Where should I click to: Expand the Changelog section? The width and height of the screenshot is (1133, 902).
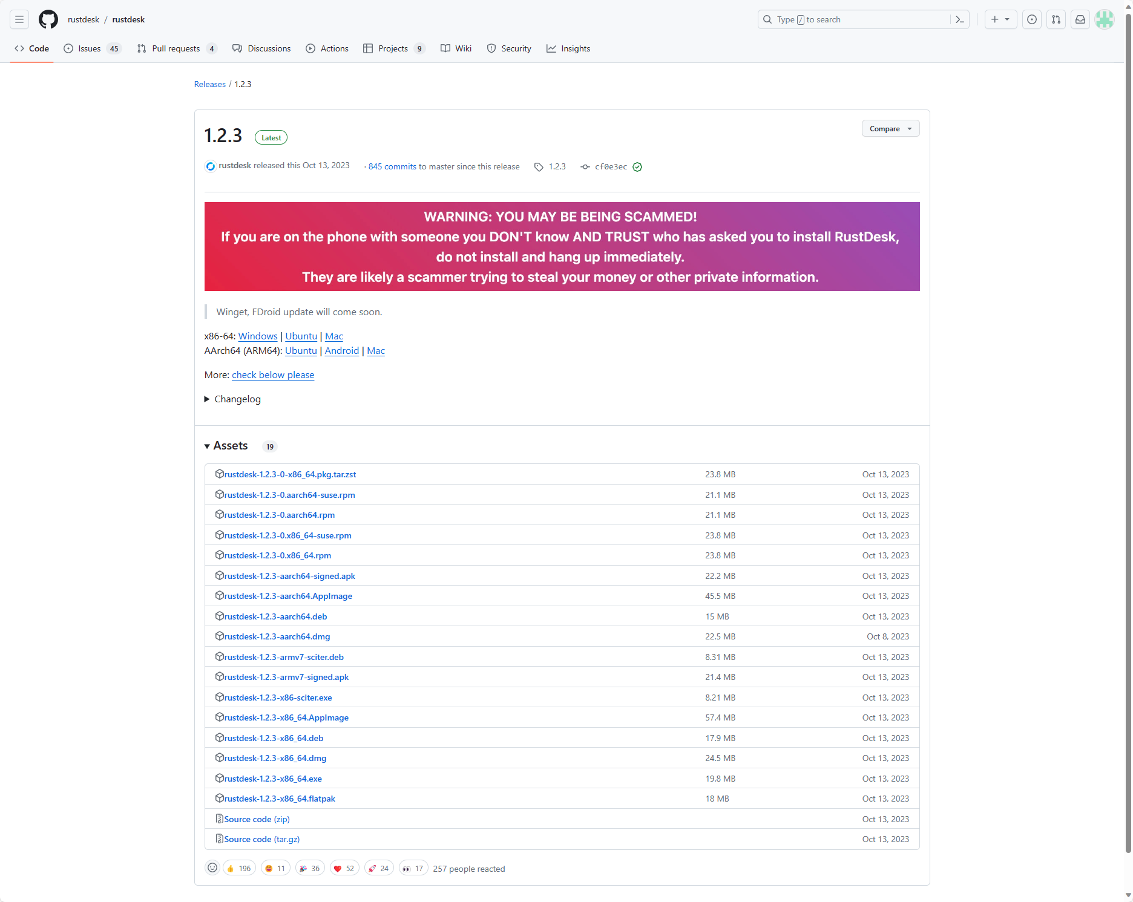(x=232, y=399)
